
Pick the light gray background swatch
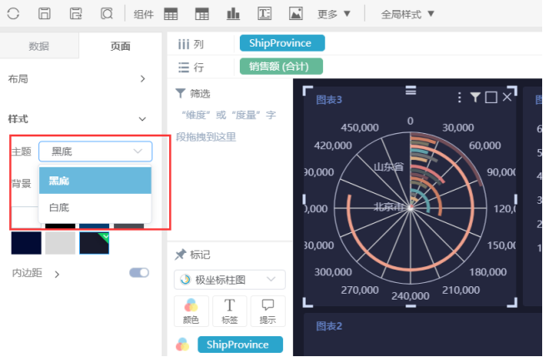(x=60, y=243)
